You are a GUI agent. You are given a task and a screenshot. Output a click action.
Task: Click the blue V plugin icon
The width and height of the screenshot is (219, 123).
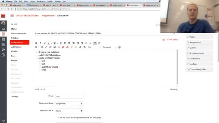72,47
